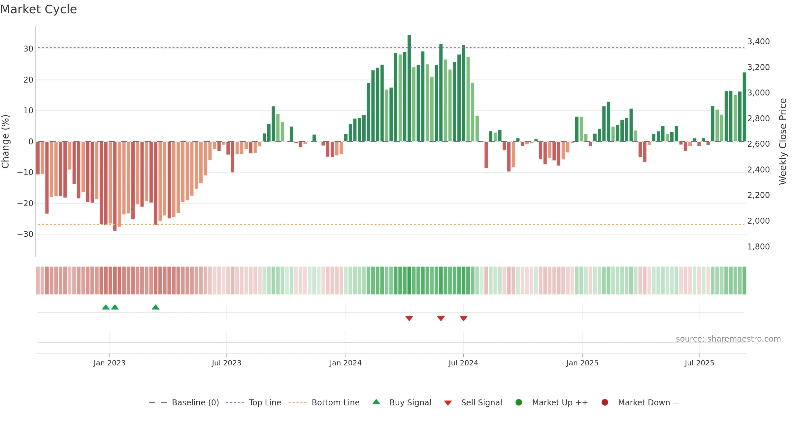Click the red Market Down circle in legend
This screenshot has width=792, height=446.
(605, 402)
